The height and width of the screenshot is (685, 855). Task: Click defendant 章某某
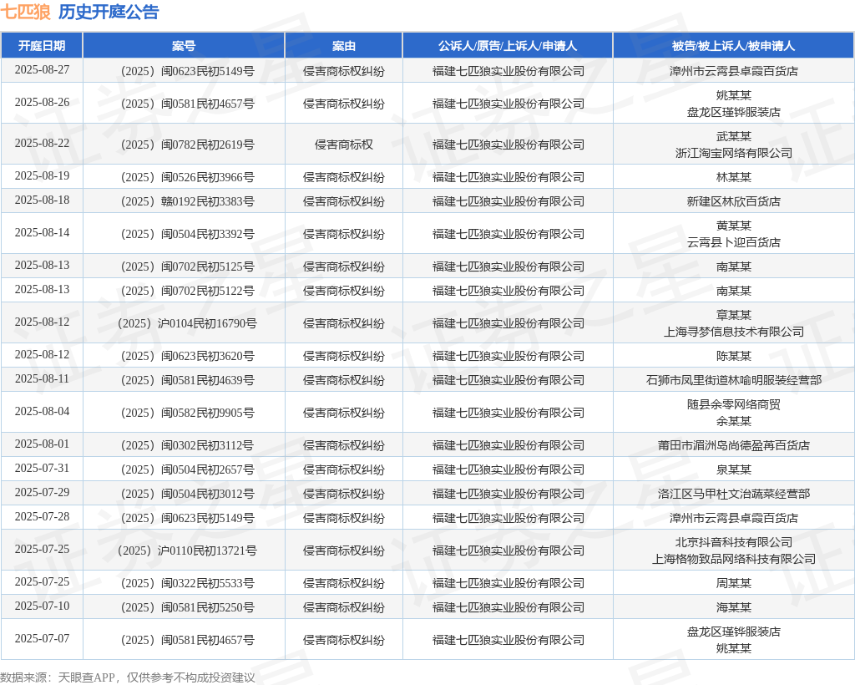tap(733, 315)
